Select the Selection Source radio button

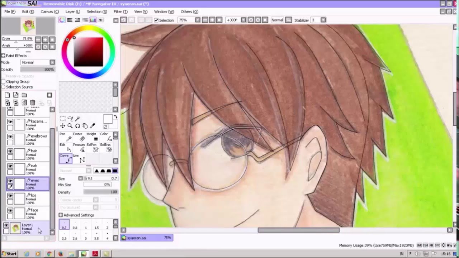(x=3, y=87)
